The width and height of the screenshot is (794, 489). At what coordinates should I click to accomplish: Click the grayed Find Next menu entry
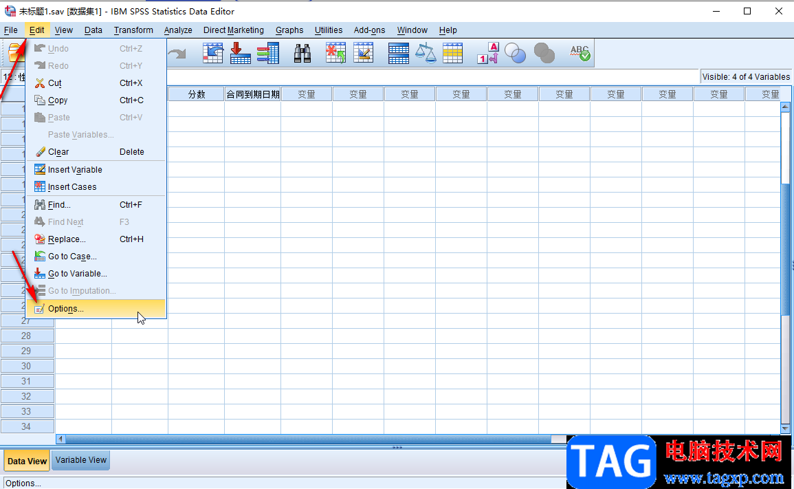[96, 222]
